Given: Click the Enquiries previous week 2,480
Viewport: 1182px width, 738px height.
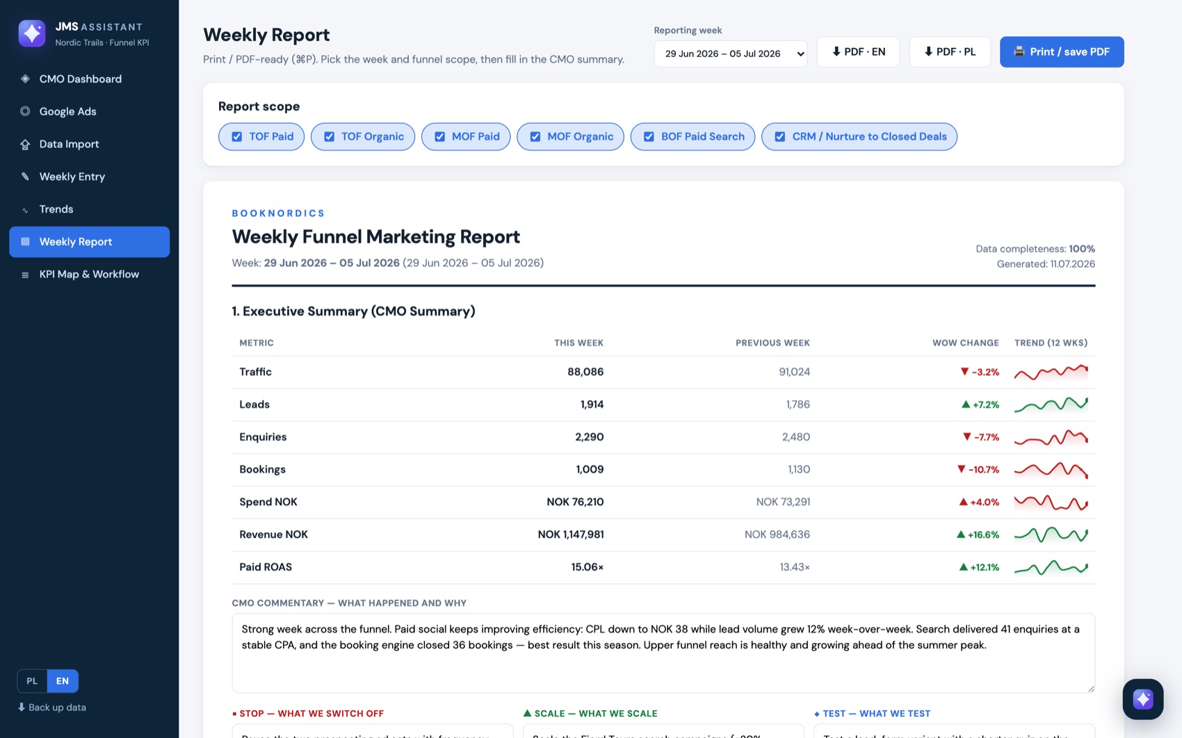Looking at the screenshot, I should (x=796, y=437).
